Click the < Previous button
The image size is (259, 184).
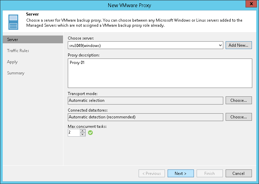tap(151, 174)
